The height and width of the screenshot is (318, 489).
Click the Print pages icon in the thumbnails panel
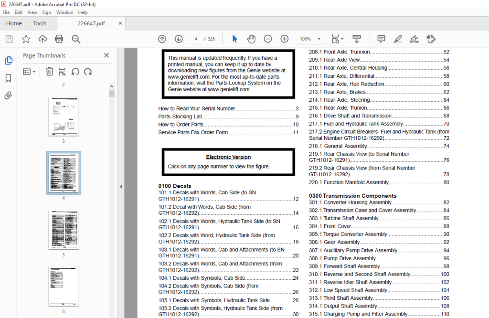(62, 72)
